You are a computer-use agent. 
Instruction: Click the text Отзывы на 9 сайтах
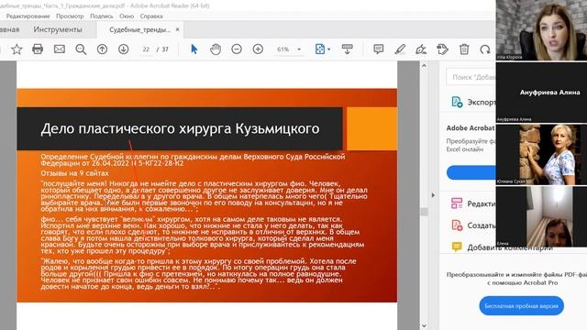[x=74, y=173]
